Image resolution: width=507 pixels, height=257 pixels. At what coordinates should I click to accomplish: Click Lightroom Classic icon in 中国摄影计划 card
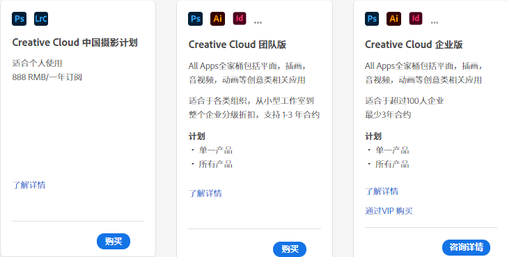pyautogui.click(x=41, y=19)
